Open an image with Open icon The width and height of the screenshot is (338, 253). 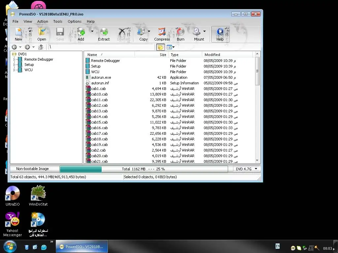(42, 32)
